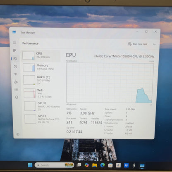Click the 4074 threads count

click(83, 122)
